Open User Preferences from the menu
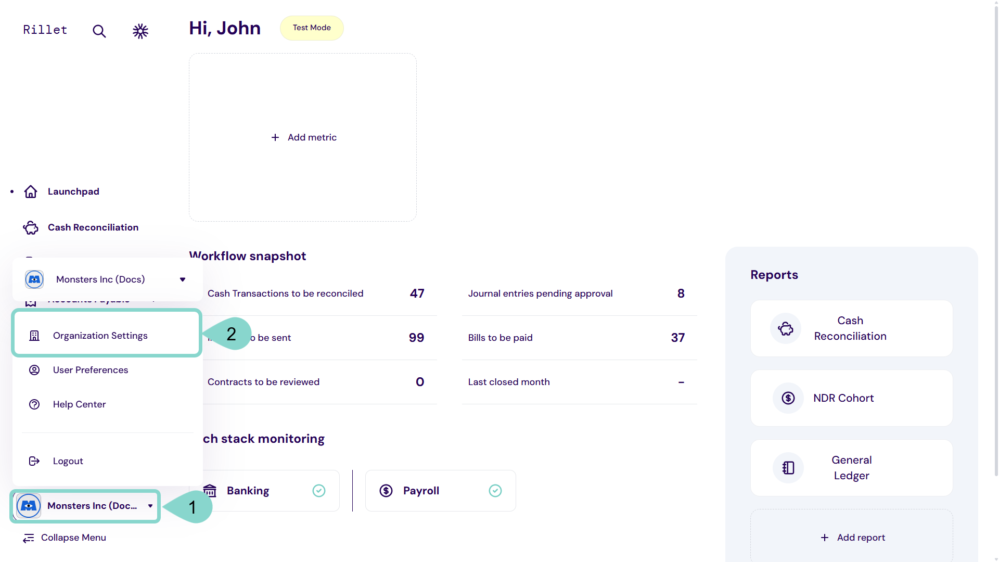The image size is (999, 562). point(91,370)
